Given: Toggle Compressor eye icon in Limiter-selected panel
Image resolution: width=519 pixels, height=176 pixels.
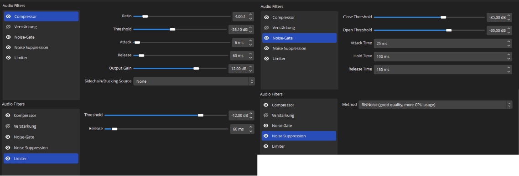Looking at the screenshot, I should [8, 116].
